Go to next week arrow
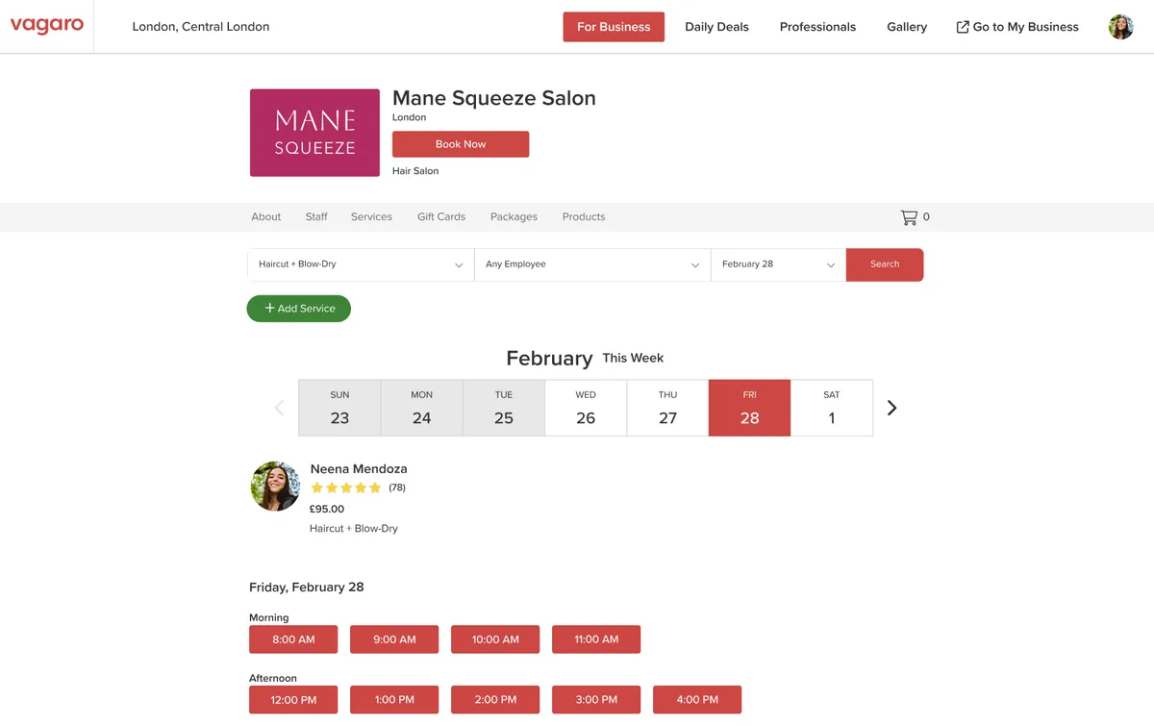The image size is (1154, 726). pos(891,408)
